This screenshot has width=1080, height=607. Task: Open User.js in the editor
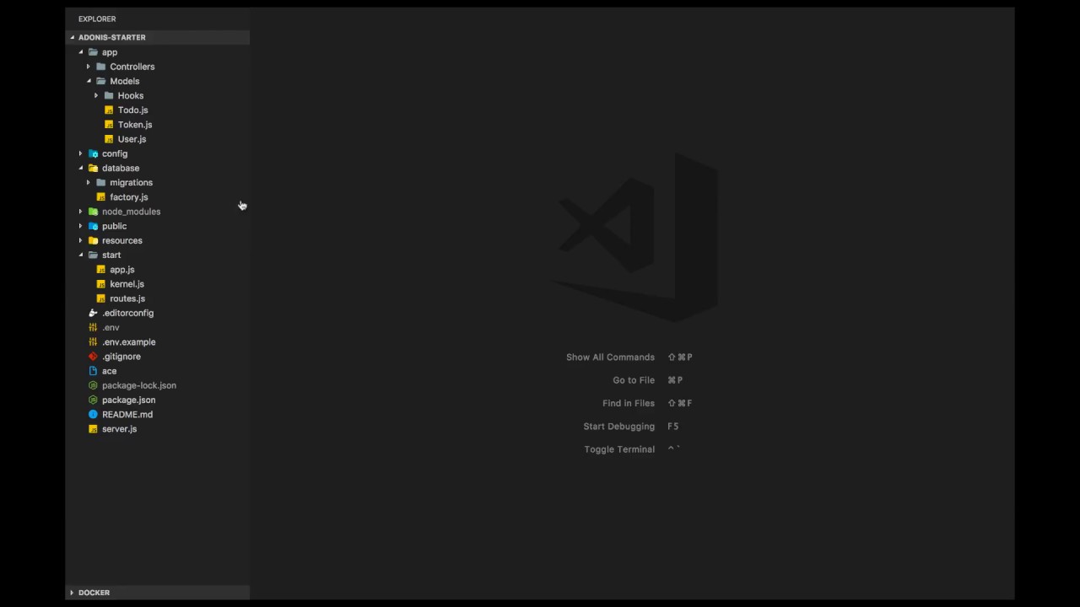pos(132,138)
